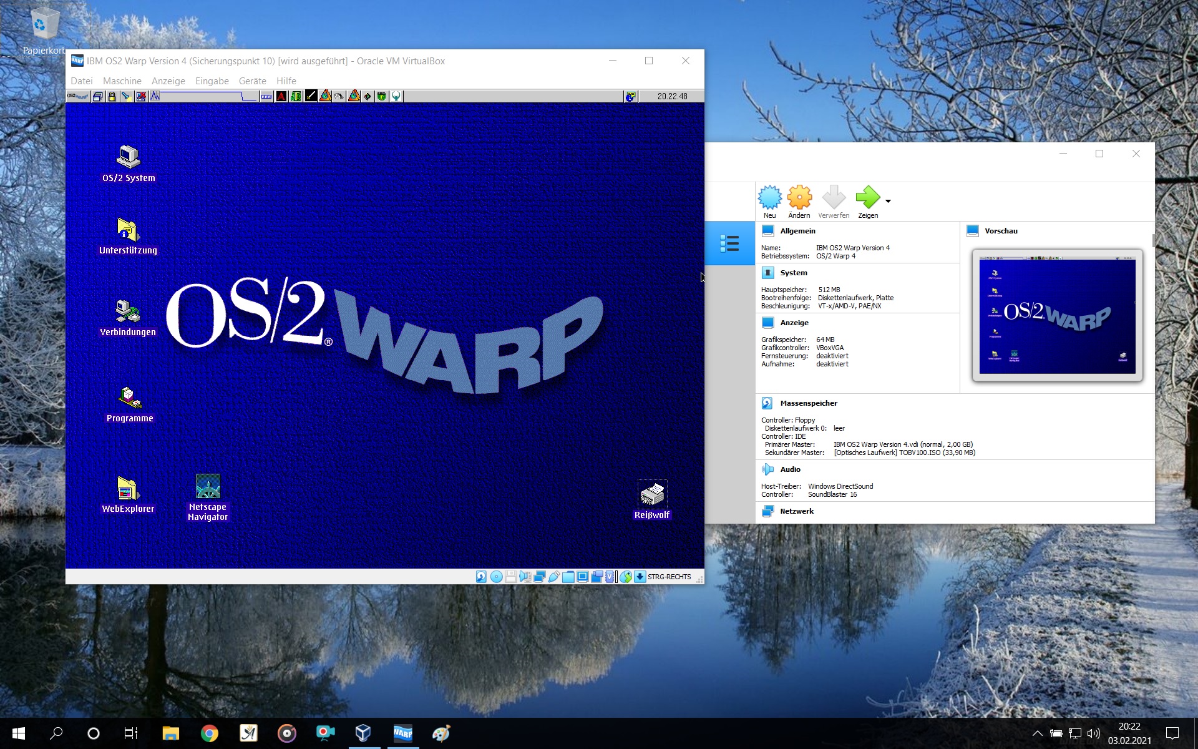Click the Ändern settings button
Screen dimensions: 1198x749
[799, 202]
